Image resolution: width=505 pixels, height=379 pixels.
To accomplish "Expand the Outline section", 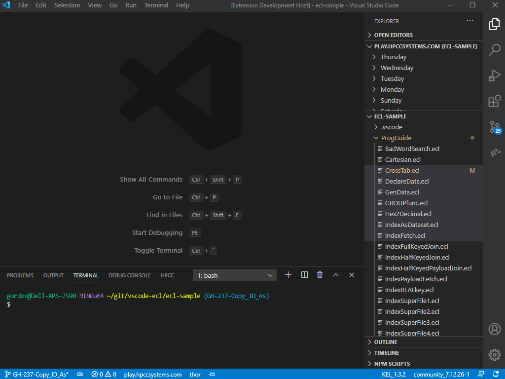I will 424,342.
